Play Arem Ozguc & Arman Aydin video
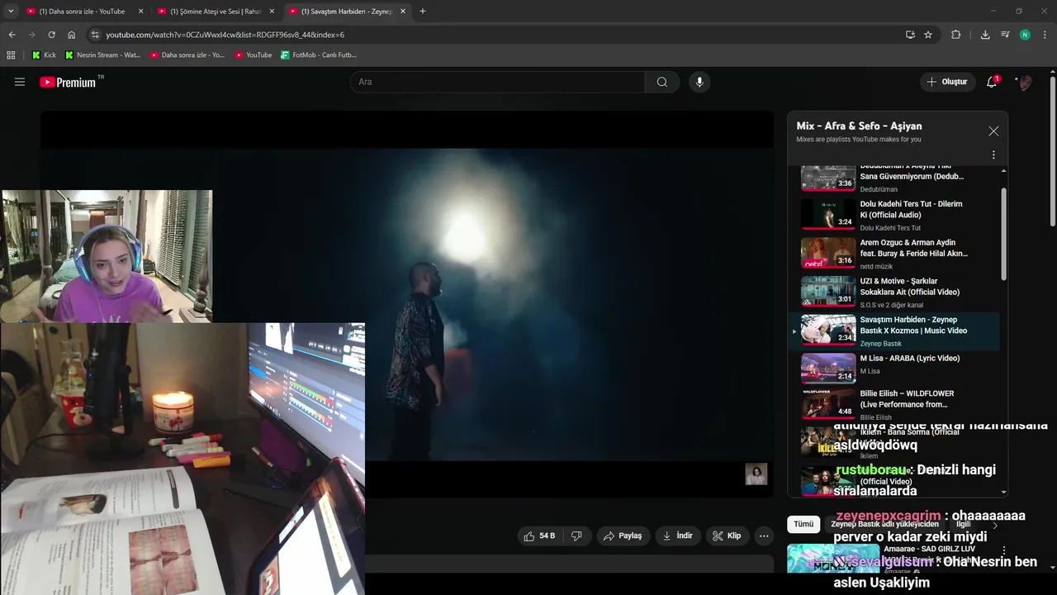Screen dimensions: 1057x595 click(x=896, y=254)
